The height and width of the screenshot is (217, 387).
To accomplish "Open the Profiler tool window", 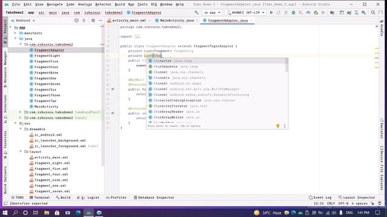I will coord(116,197).
